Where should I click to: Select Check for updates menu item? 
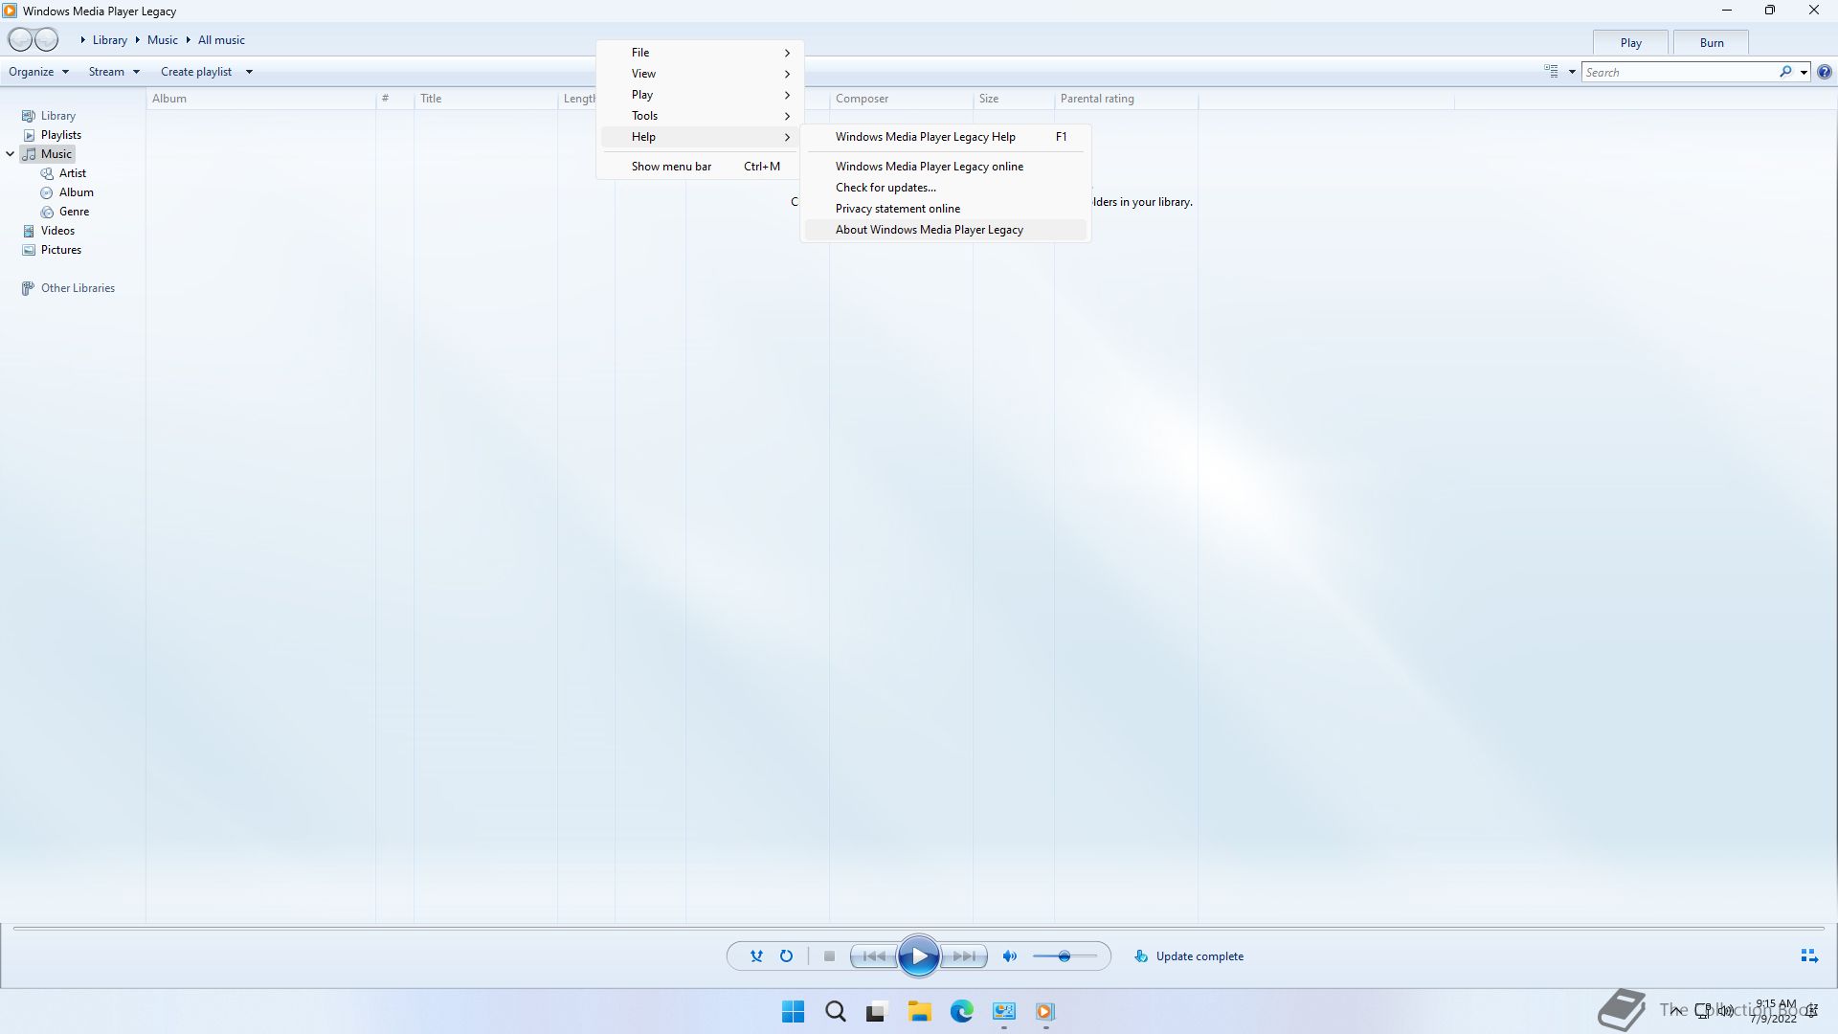[x=946, y=188]
